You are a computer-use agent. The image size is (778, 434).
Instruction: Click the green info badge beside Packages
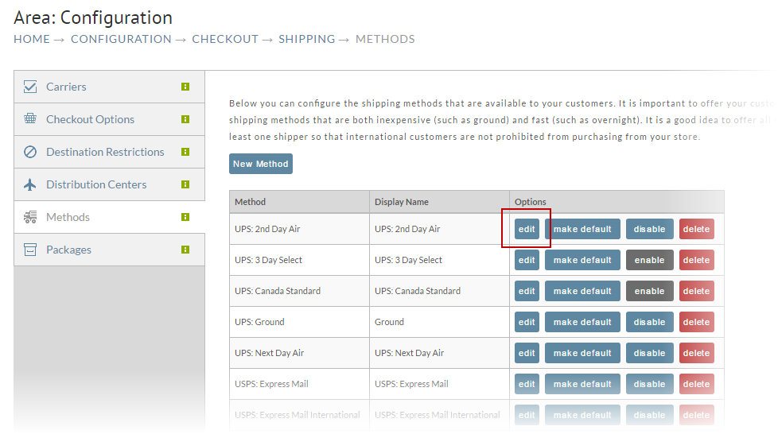pyautogui.click(x=185, y=250)
